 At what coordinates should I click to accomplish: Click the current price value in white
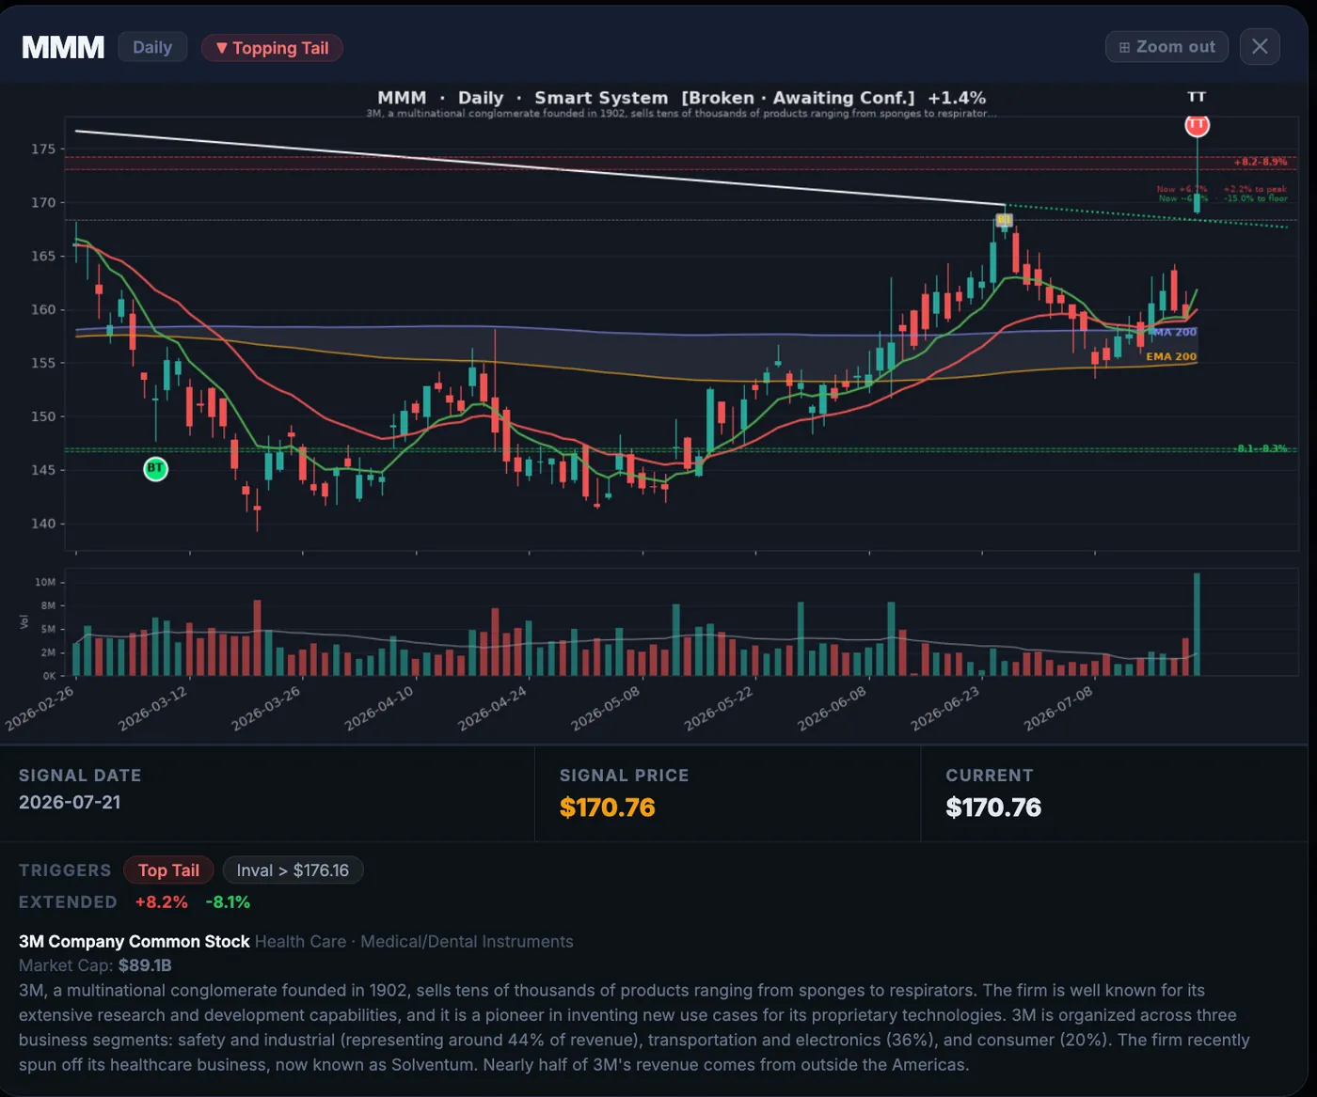[993, 807]
